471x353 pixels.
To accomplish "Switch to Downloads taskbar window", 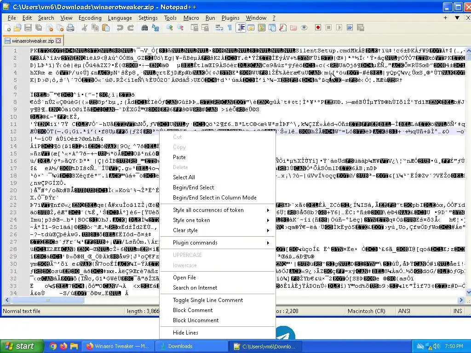I will [192, 346].
